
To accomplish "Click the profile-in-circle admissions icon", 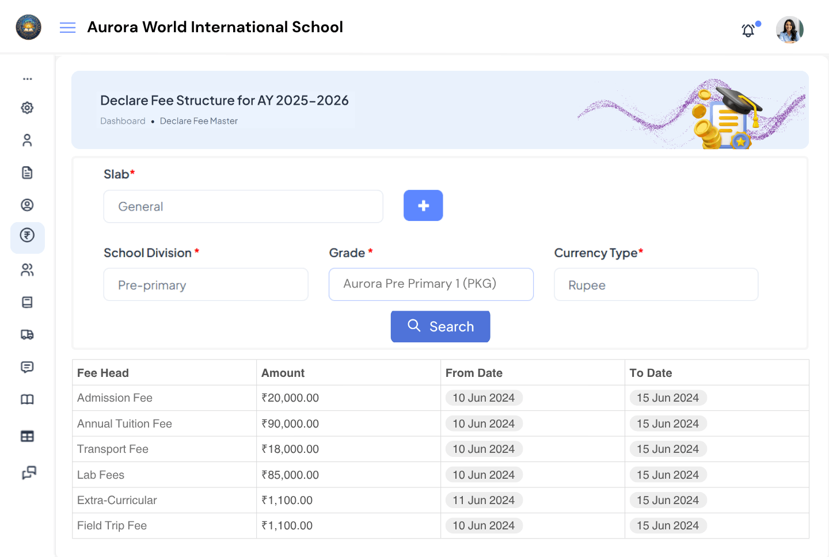I will (27, 204).
